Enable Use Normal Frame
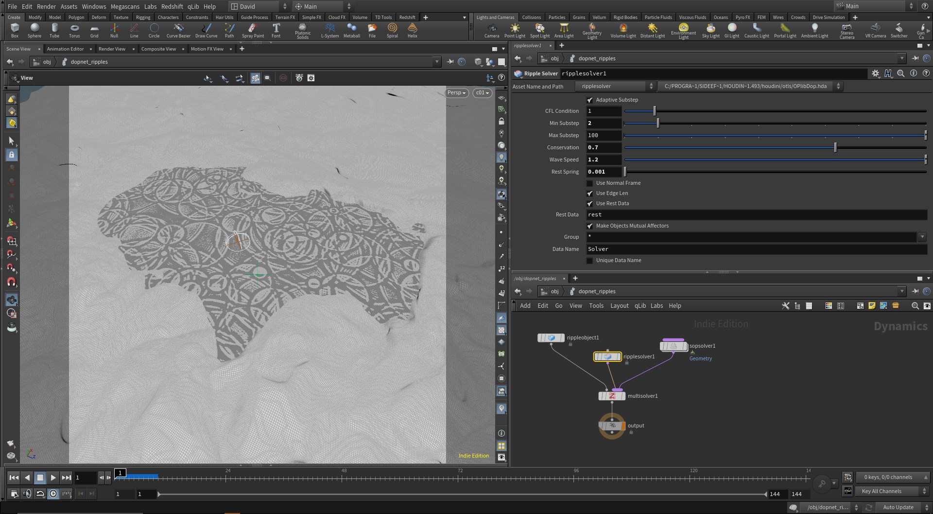The height and width of the screenshot is (514, 933). click(590, 183)
